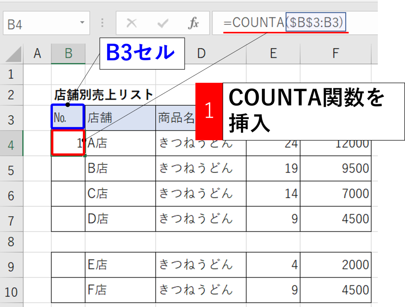Select column A header
Image resolution: width=405 pixels, height=307 pixels.
pos(37,54)
